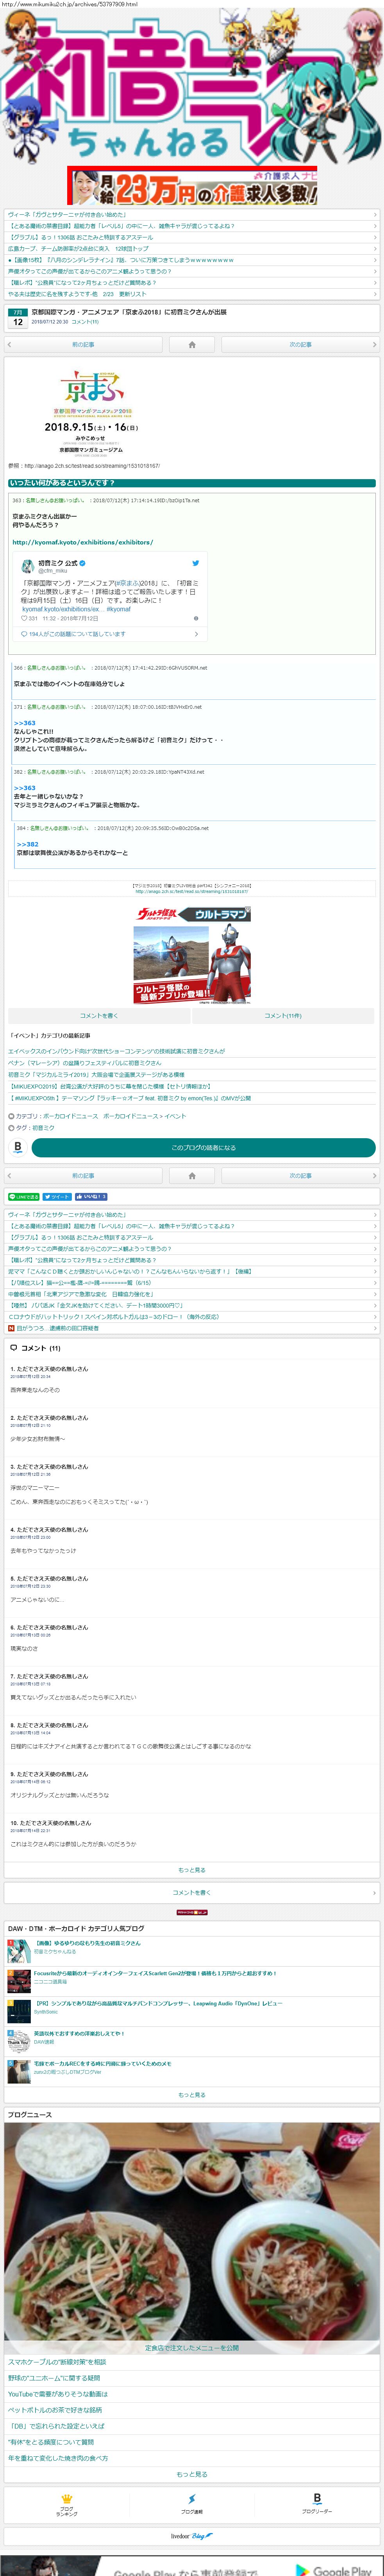The height and width of the screenshot is (2576, 384).
Task: Click the Ultraman game ad image
Action: [192, 955]
